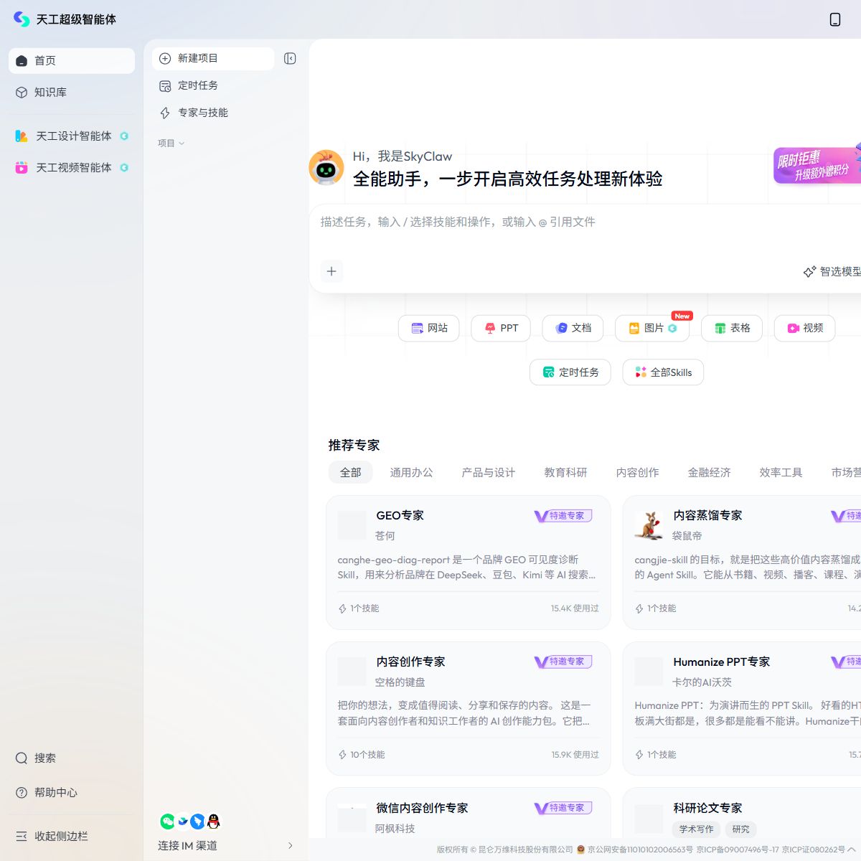Click the green badge beside 天工设计智能体

[x=124, y=136]
